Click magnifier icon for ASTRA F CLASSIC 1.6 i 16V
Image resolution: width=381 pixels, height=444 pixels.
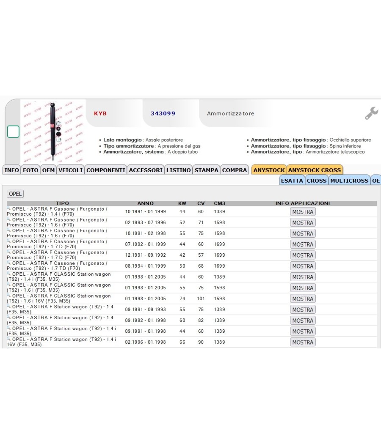tap(9, 295)
